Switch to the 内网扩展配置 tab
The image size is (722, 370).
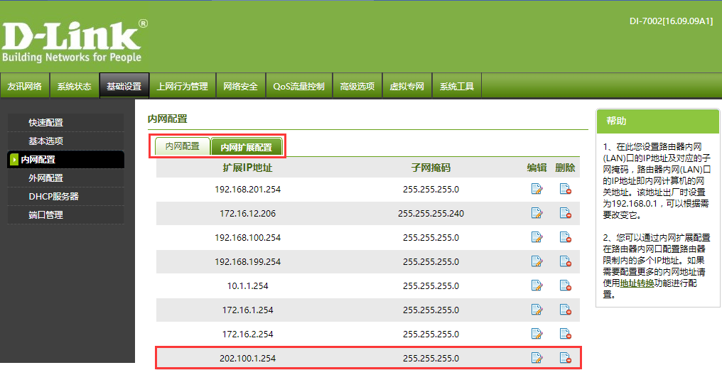[x=247, y=147]
